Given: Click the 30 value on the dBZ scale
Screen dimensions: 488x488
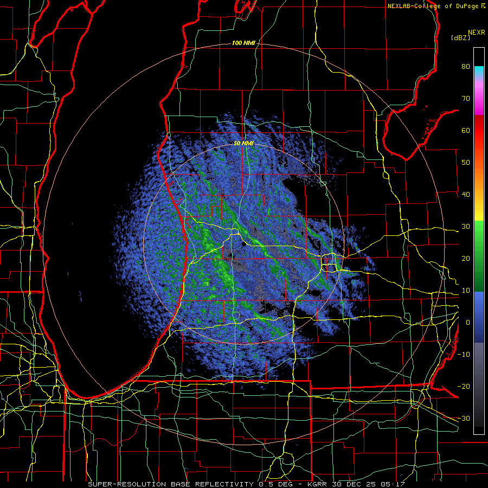Looking at the screenshot, I should pos(466,227).
